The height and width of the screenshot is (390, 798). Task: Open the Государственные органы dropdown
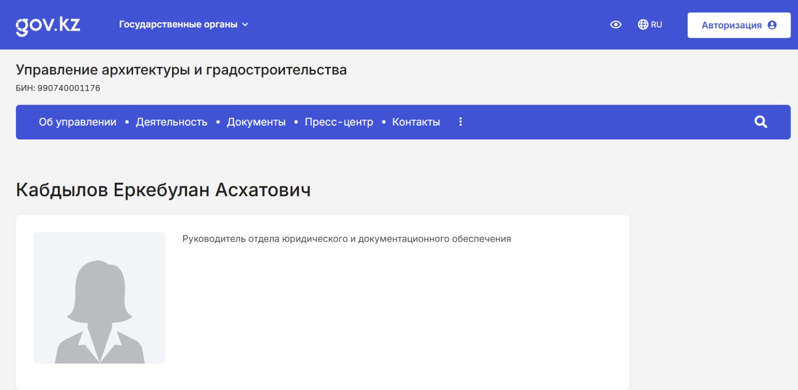pos(178,24)
